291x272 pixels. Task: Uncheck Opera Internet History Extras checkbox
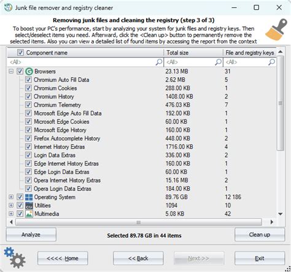28,180
